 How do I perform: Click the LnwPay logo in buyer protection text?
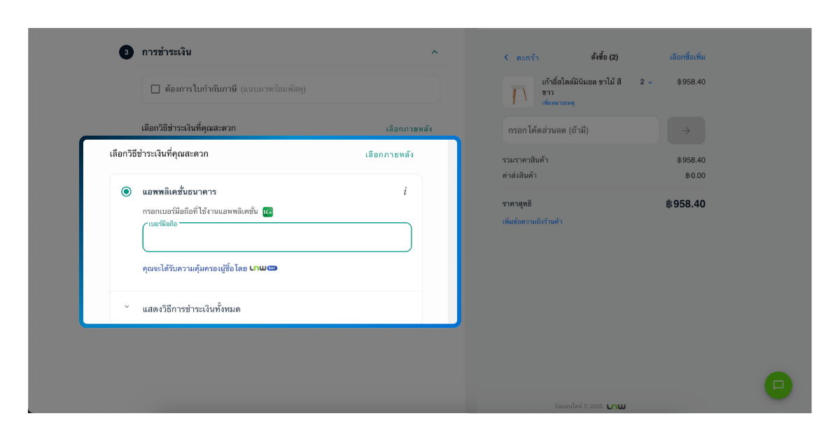click(x=263, y=268)
